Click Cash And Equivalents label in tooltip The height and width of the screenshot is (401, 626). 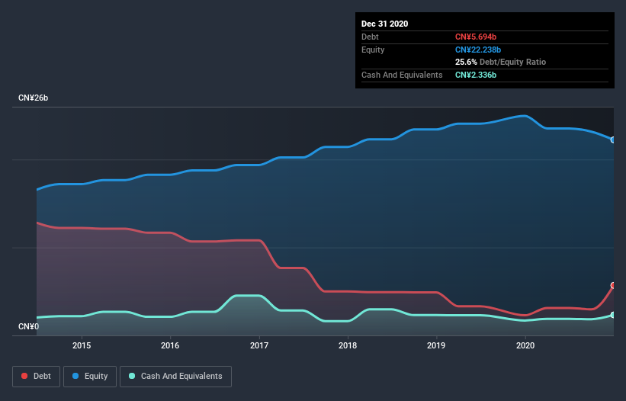[x=402, y=75]
